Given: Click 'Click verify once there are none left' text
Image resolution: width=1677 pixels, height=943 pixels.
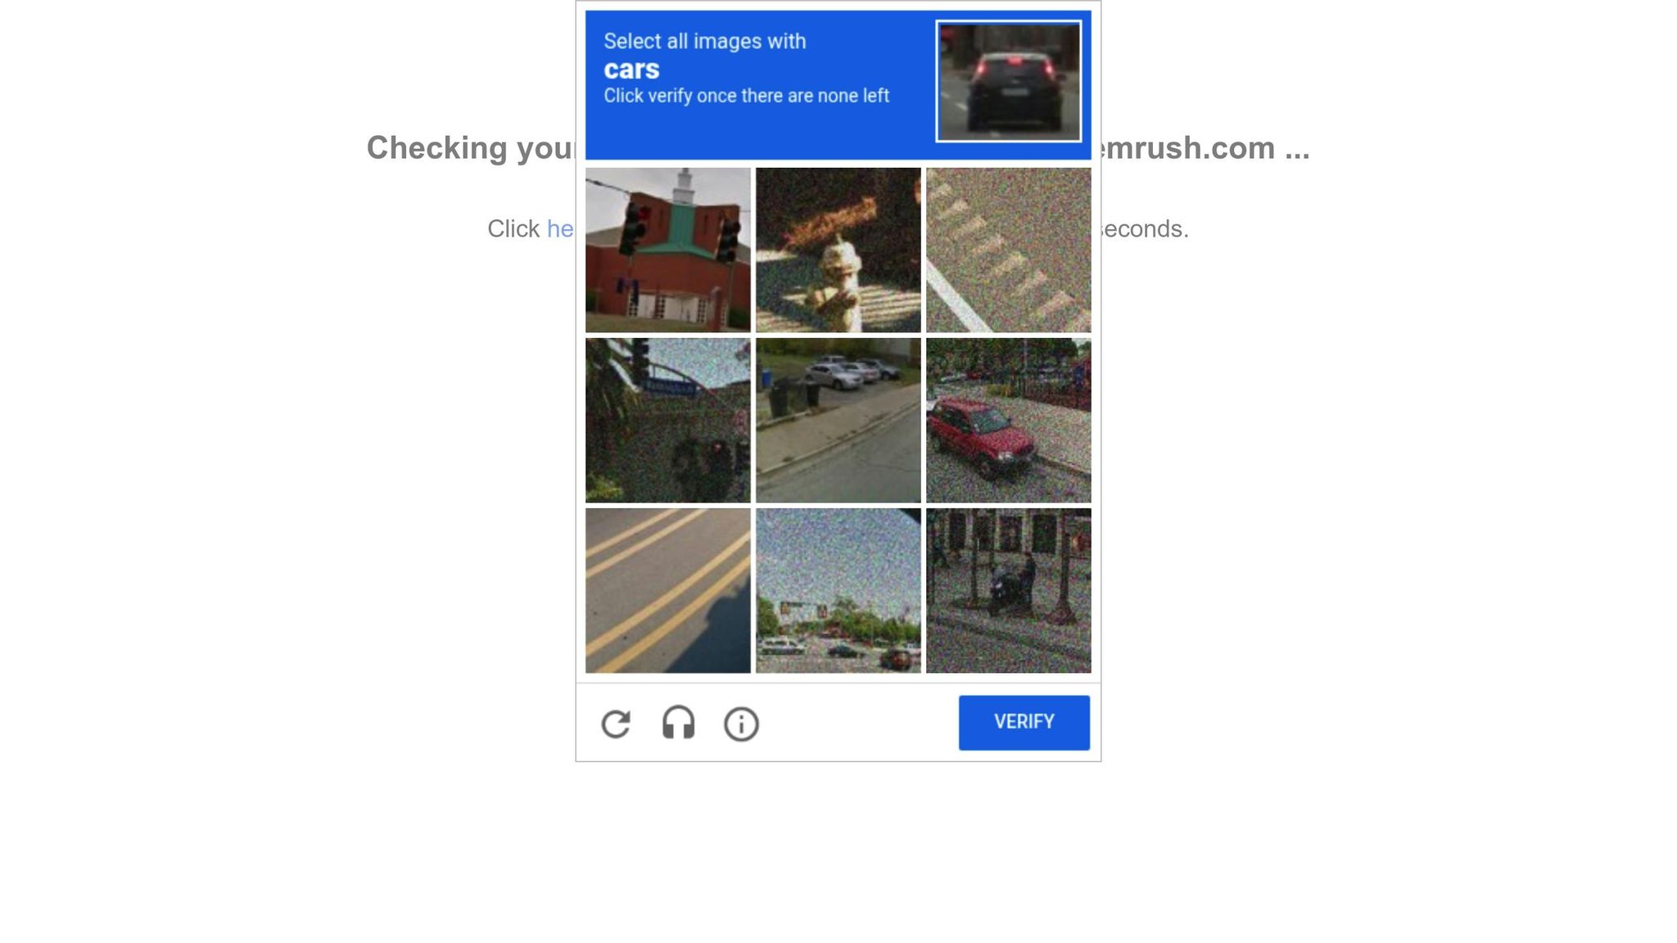Looking at the screenshot, I should [746, 96].
